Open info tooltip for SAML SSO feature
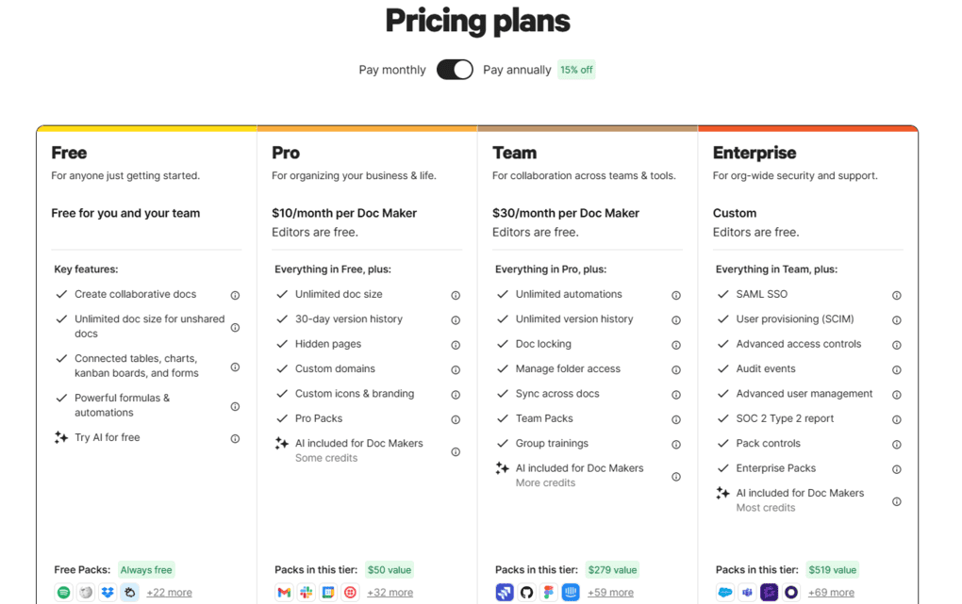Viewport: 962px width, 604px height. (x=897, y=294)
